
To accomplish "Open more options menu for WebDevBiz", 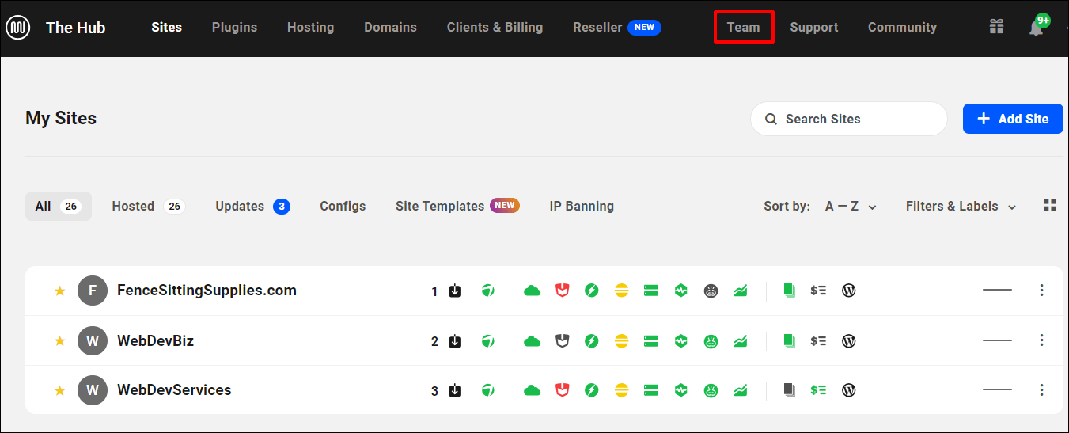I will pos(1041,341).
